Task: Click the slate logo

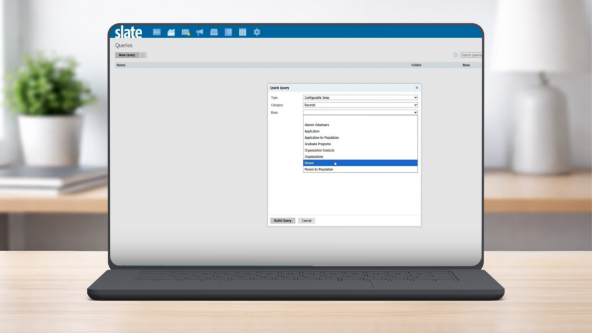Action: (x=128, y=32)
